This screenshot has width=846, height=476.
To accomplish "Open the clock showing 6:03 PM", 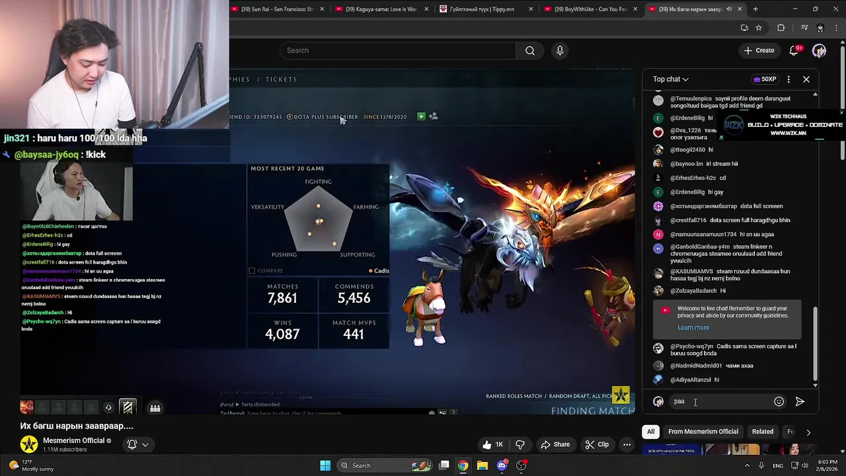I will (827, 465).
